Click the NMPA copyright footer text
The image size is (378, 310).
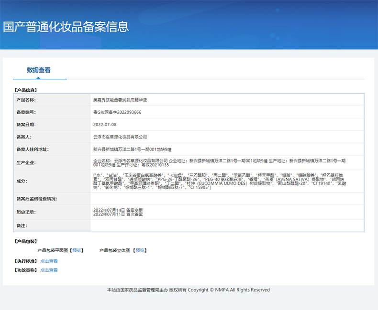189,290
